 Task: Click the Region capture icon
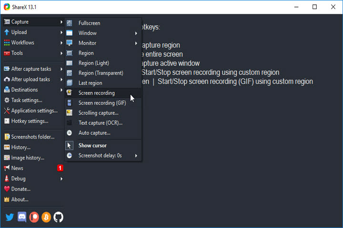pyautogui.click(x=70, y=53)
